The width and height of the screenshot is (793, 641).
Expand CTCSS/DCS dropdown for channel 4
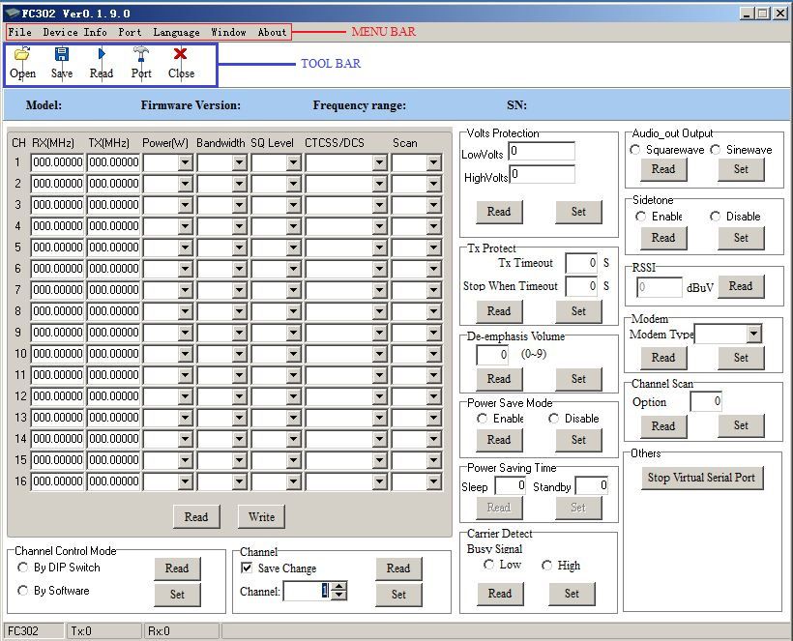pos(379,226)
